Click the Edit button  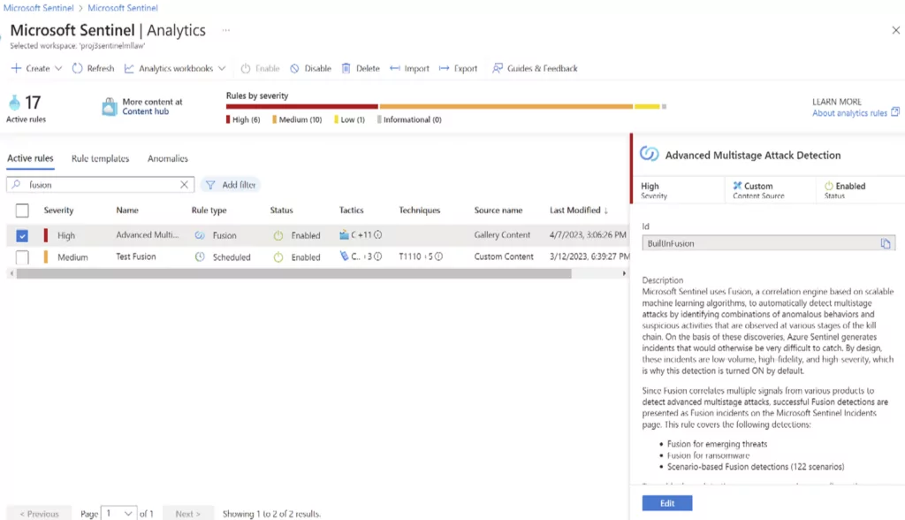pyautogui.click(x=666, y=503)
